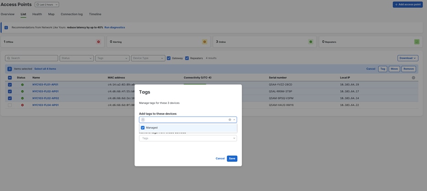Switch to the Timeline tab
This screenshot has width=427, height=191.
pos(95,14)
